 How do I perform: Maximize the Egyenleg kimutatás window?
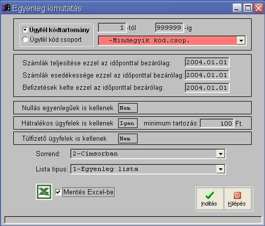[x=248, y=8]
